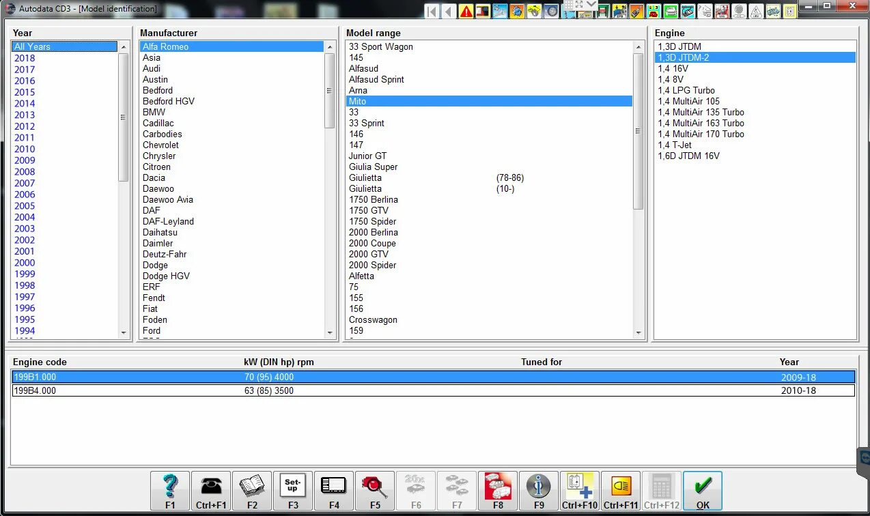
Task: Click the Model range scroll-up arrow
Action: click(639, 47)
